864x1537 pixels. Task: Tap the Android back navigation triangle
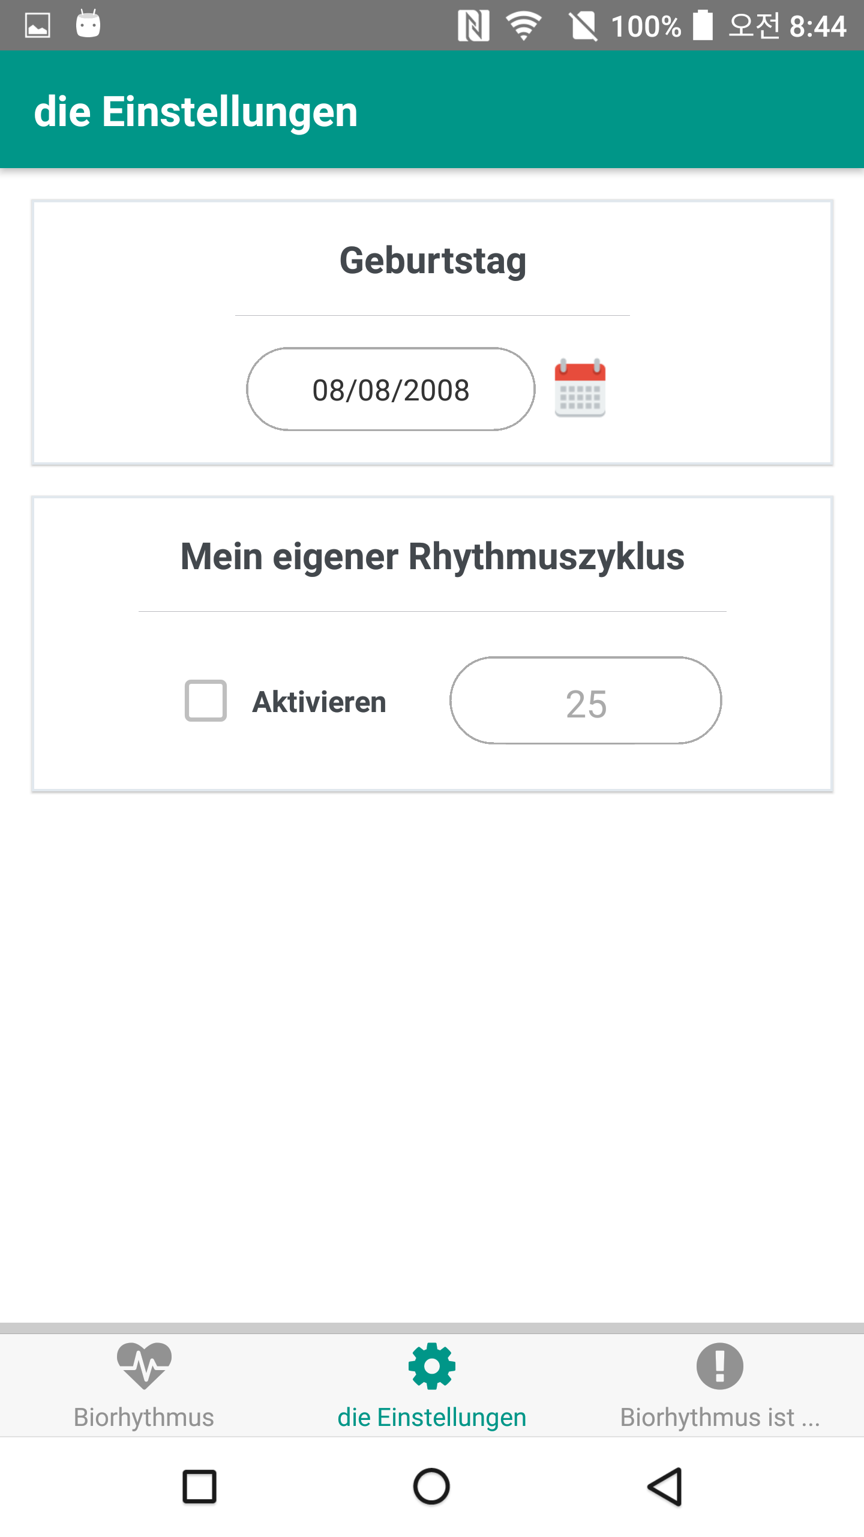[665, 1487]
